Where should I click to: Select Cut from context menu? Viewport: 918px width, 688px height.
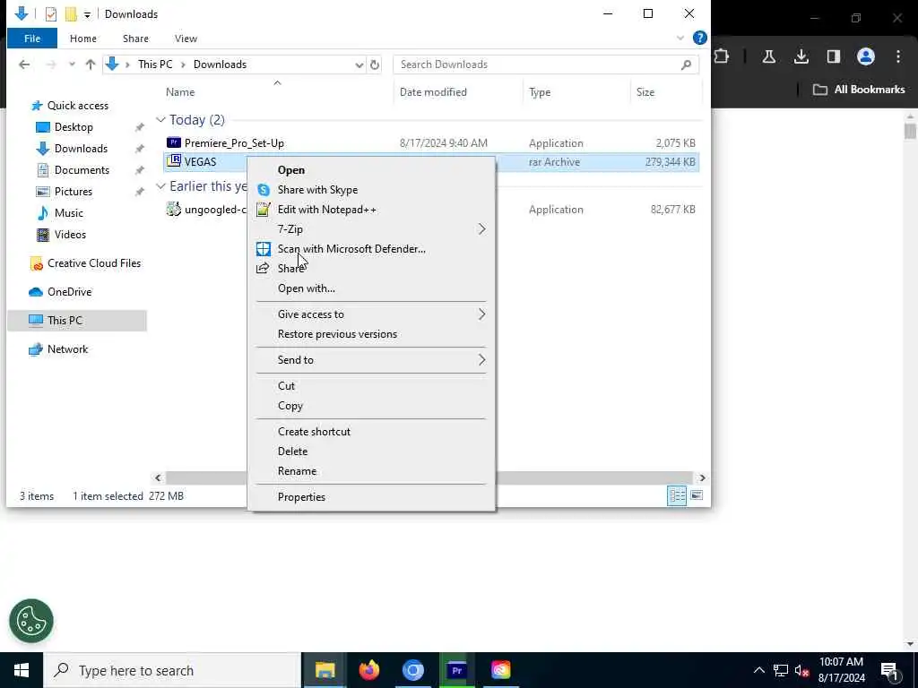(286, 386)
